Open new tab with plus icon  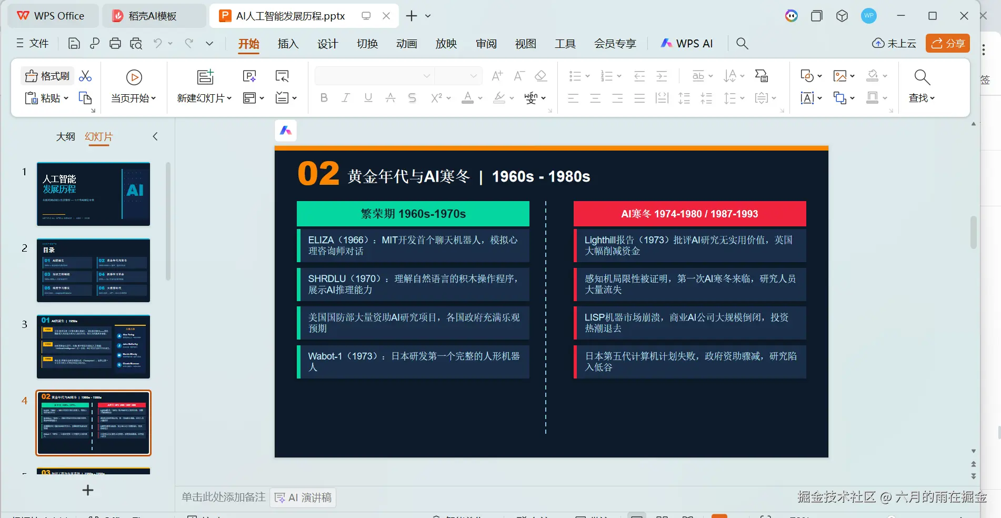coord(412,16)
